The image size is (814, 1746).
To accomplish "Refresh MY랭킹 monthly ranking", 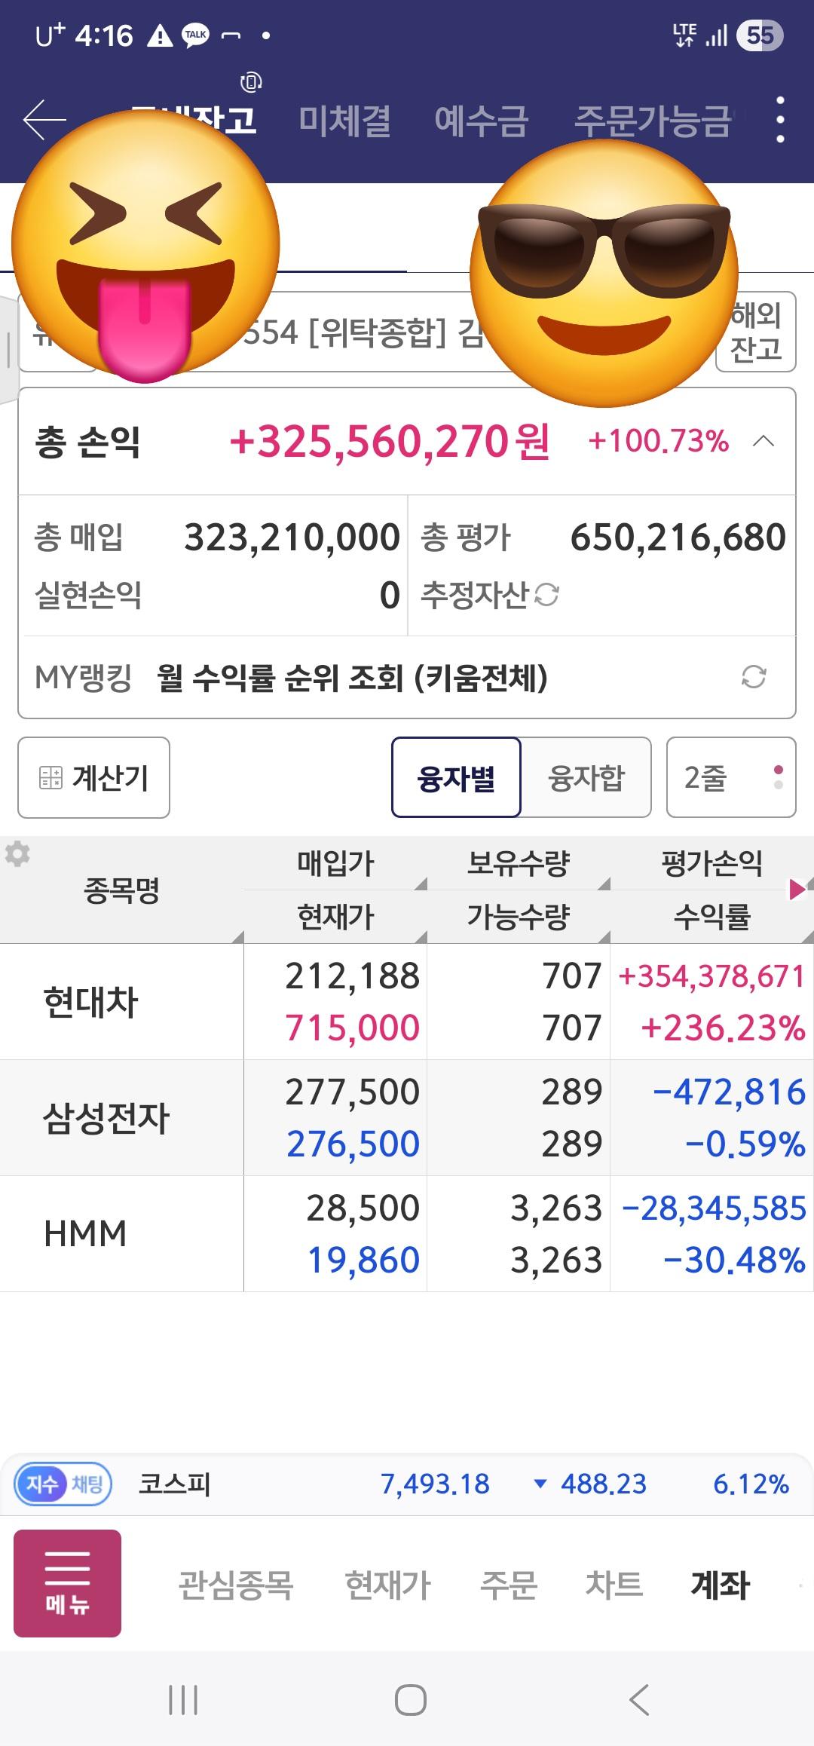I will click(754, 677).
